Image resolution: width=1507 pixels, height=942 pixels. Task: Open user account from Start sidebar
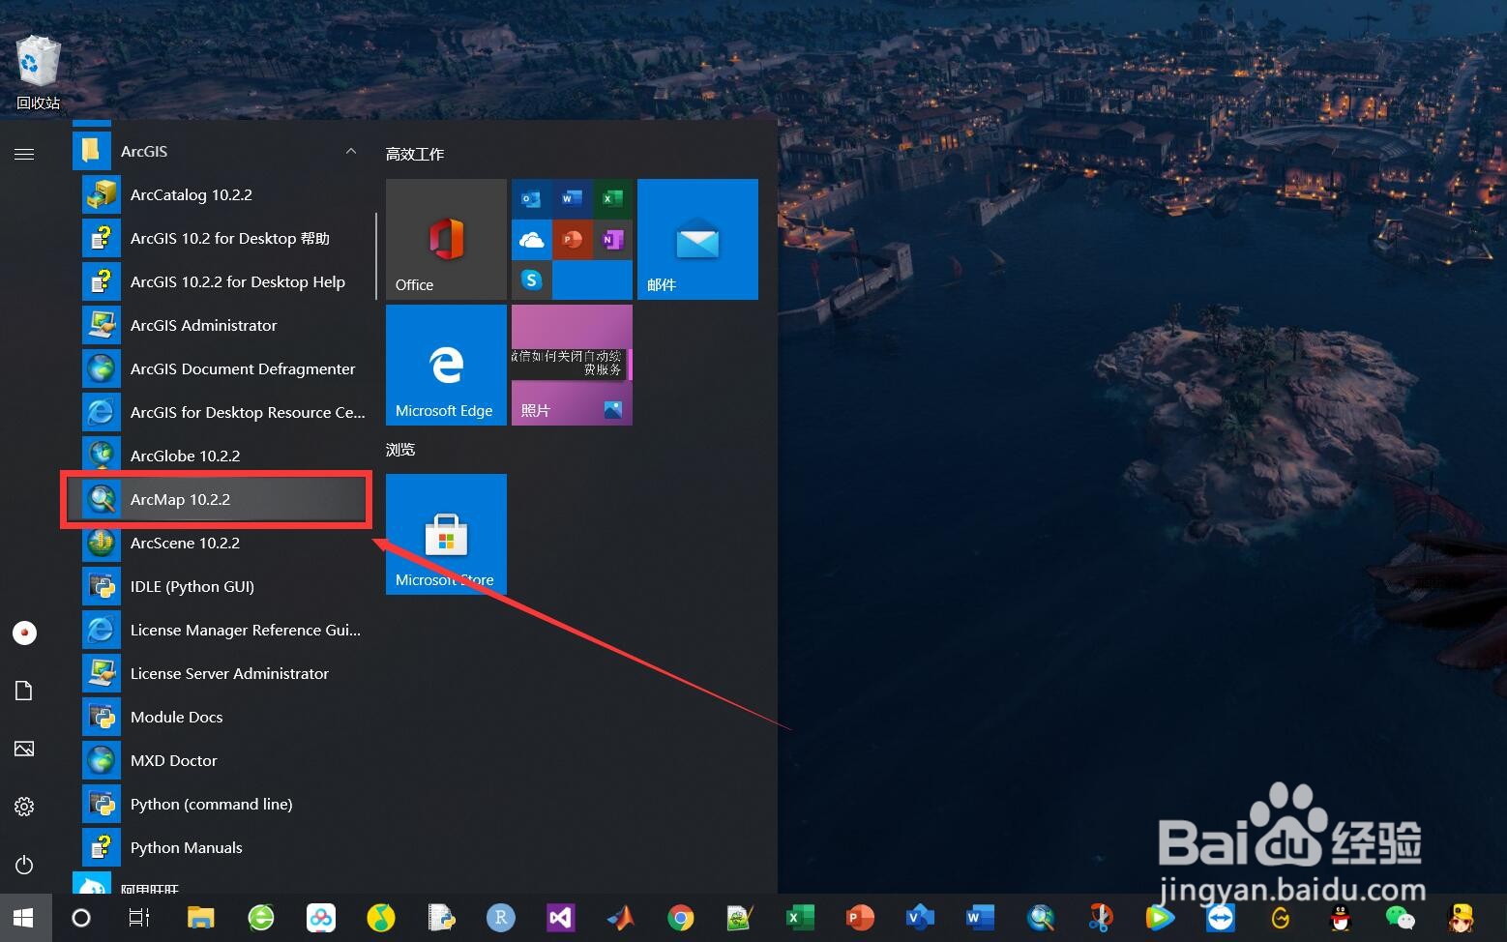click(x=24, y=633)
